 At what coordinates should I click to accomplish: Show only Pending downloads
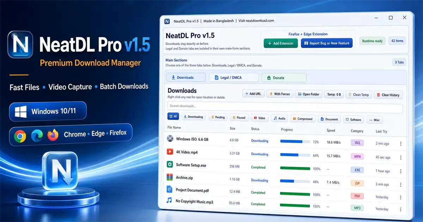[x=217, y=117]
